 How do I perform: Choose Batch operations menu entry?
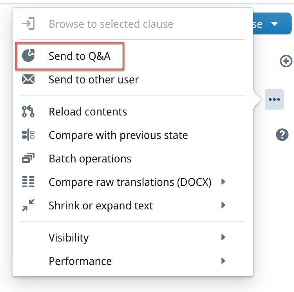90,159
